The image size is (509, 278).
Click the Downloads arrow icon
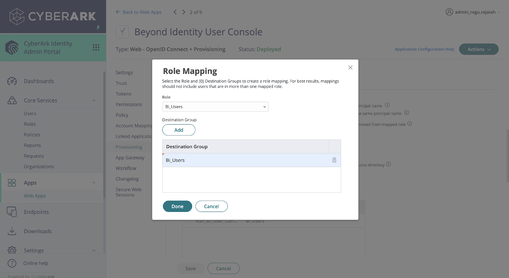point(12,231)
